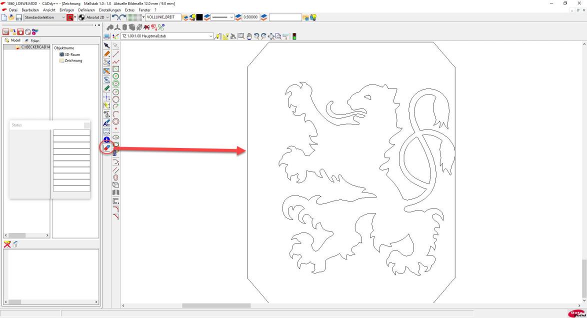Screen dimensions: 587x318
Task: Click the Save diskette icon
Action: click(18, 17)
